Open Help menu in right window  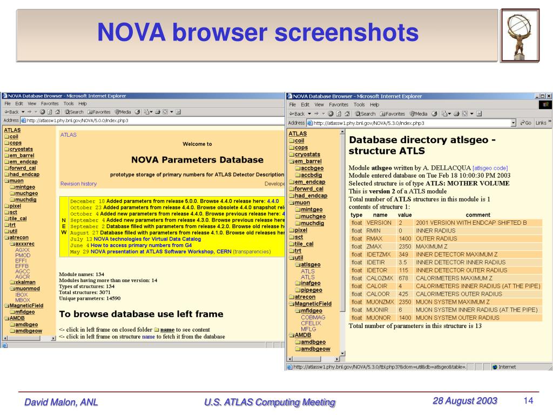click(375, 105)
